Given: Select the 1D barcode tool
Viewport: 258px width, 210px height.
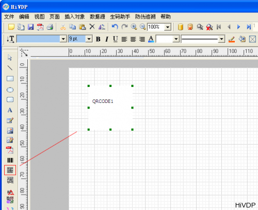Looking at the screenshot, I should click(x=10, y=160).
